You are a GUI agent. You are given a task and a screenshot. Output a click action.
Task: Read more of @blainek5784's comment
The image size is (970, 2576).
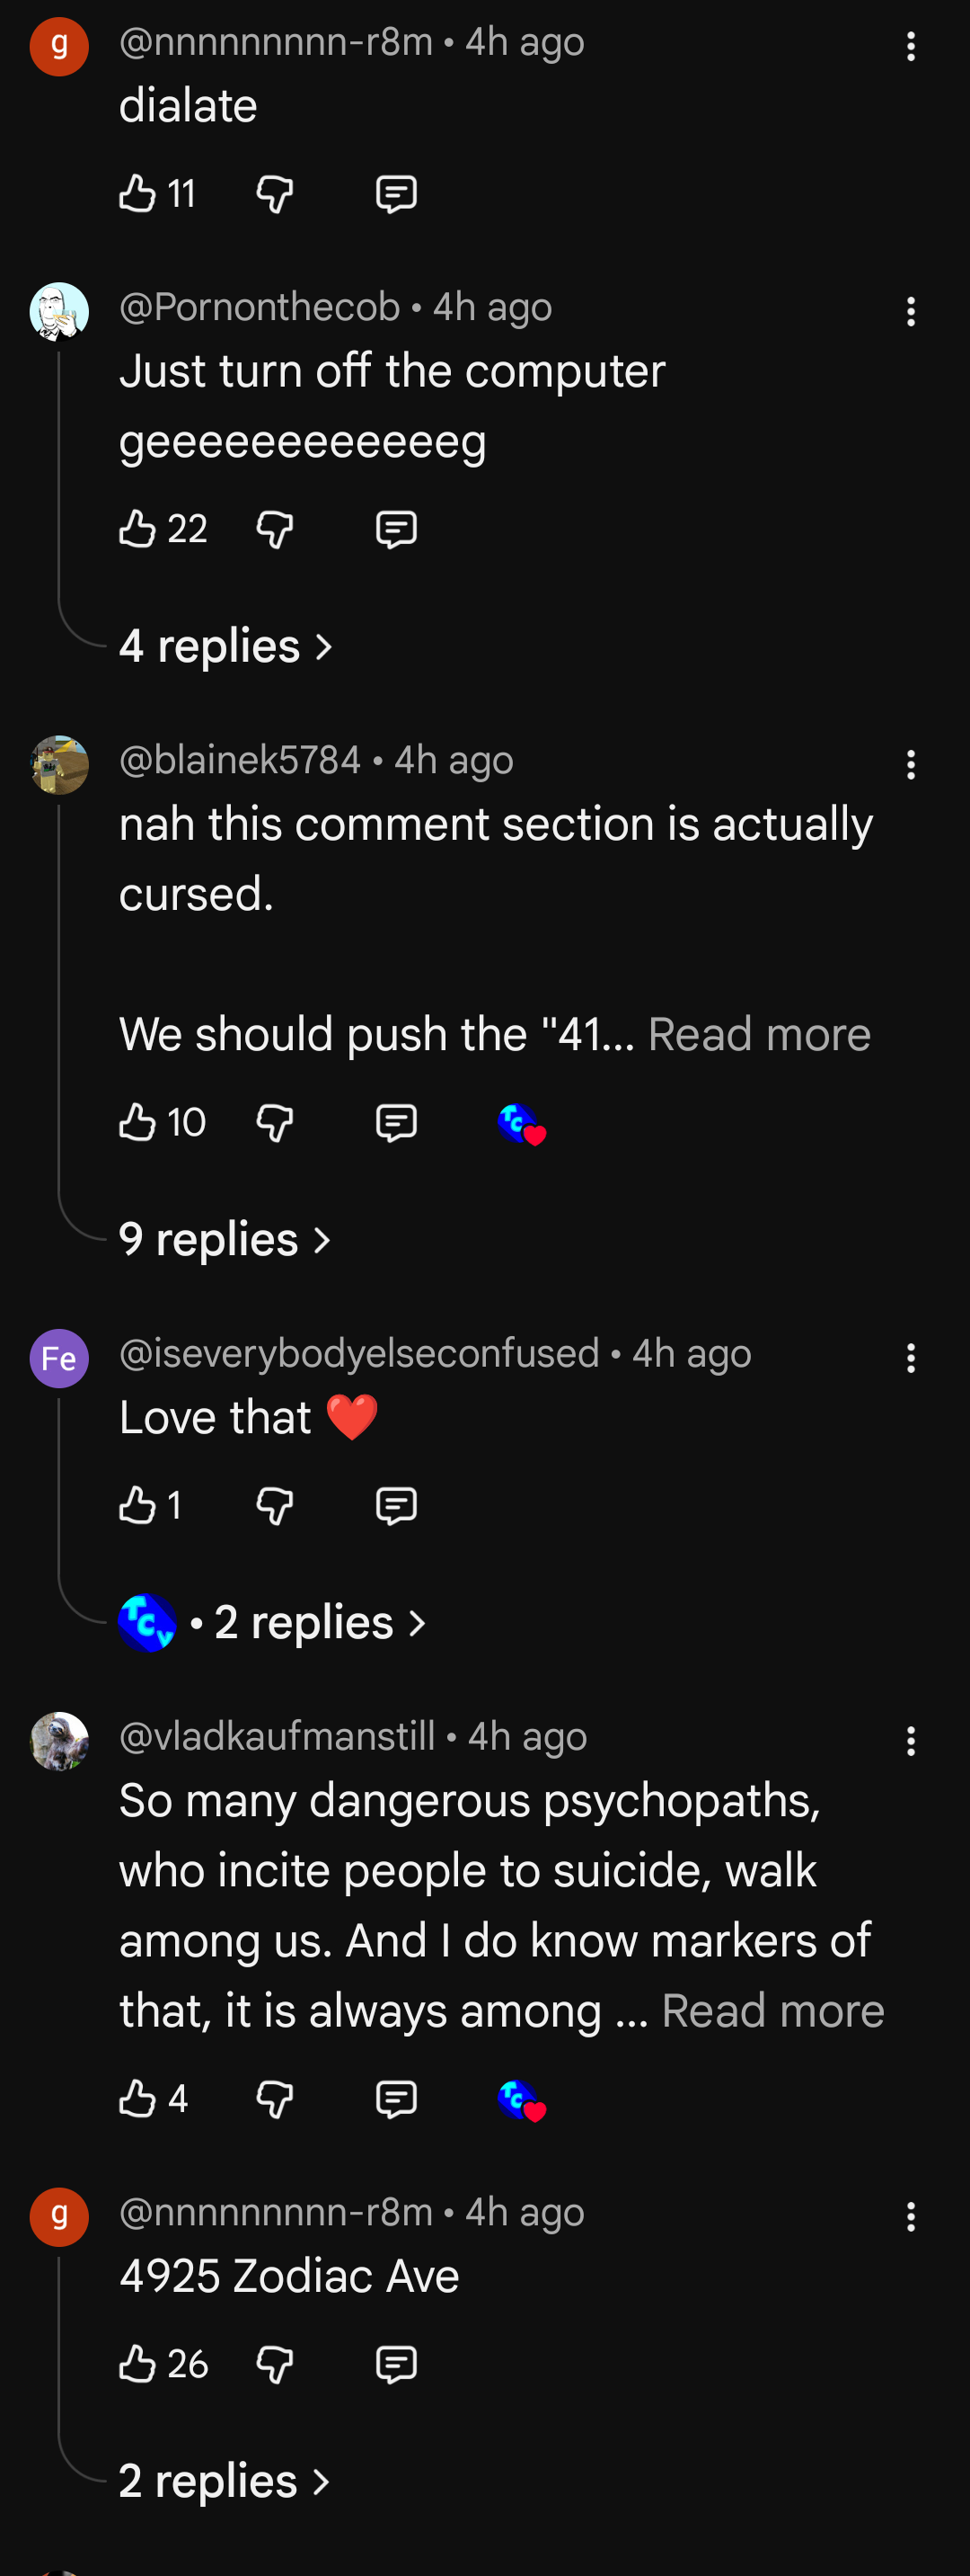(759, 1034)
